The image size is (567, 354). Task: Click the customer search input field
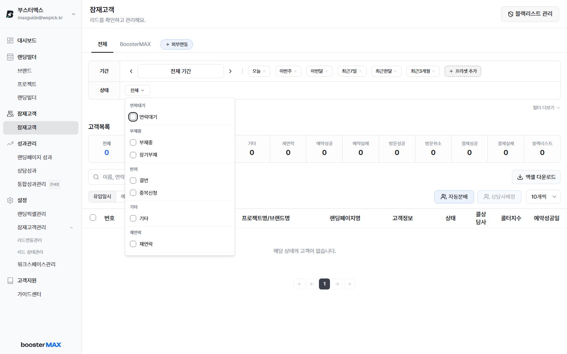107,177
